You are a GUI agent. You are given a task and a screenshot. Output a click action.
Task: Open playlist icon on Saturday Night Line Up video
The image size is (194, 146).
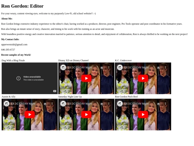coord(102,104)
